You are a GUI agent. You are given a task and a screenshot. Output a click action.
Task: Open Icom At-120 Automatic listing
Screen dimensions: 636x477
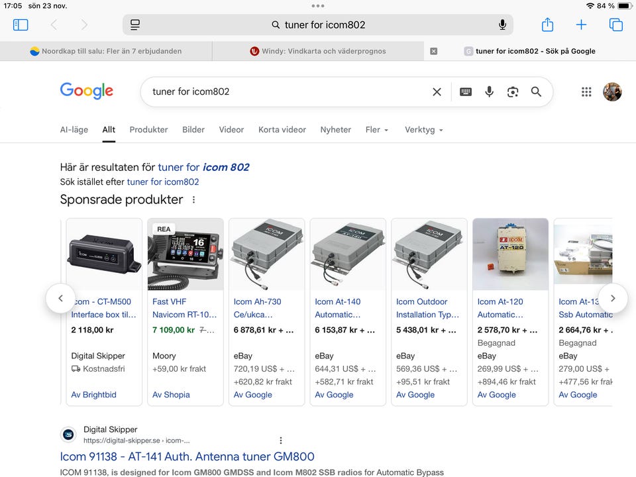[500, 308]
